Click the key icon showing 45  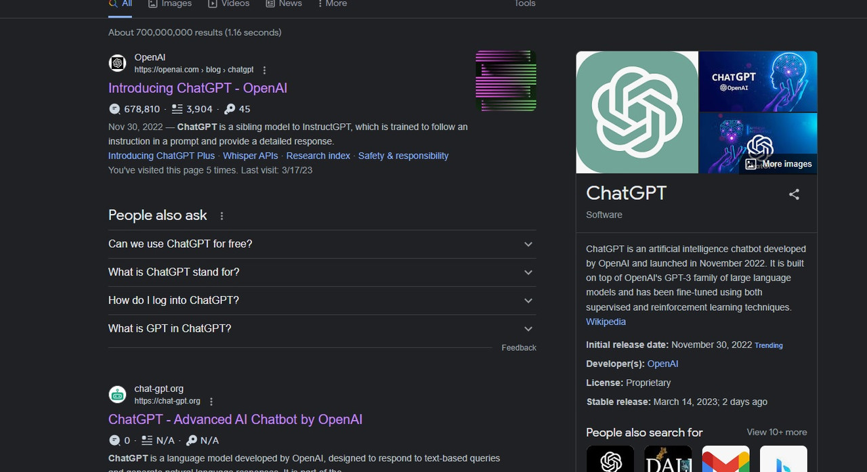coord(230,109)
